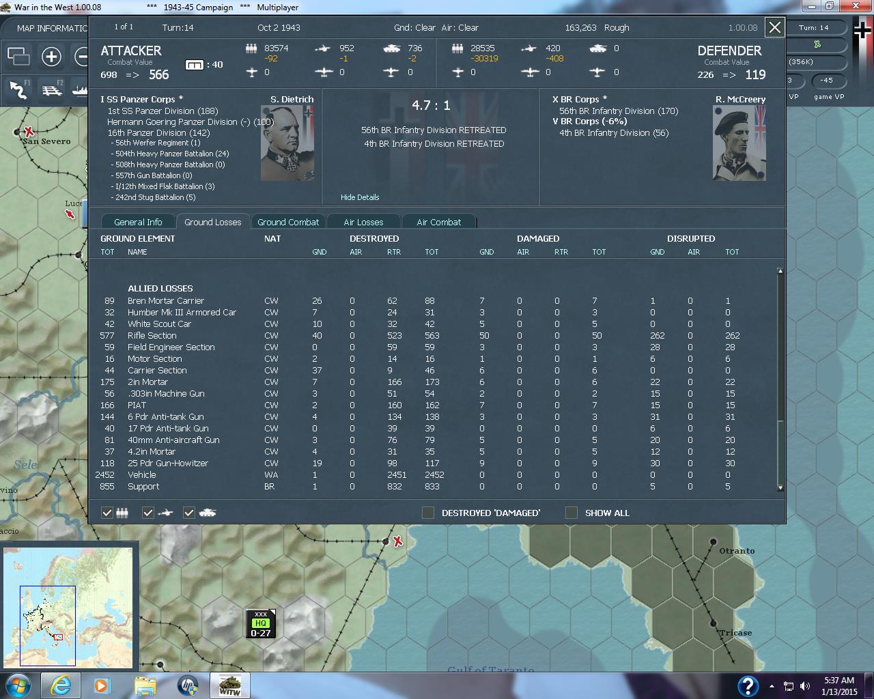Click the Rifle Section row name
874x699 pixels.
[152, 335]
